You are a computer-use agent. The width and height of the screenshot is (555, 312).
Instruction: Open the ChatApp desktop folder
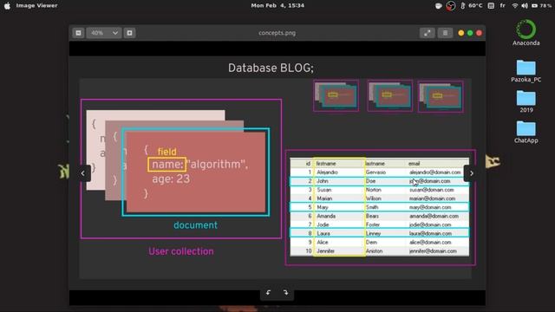[526, 132]
